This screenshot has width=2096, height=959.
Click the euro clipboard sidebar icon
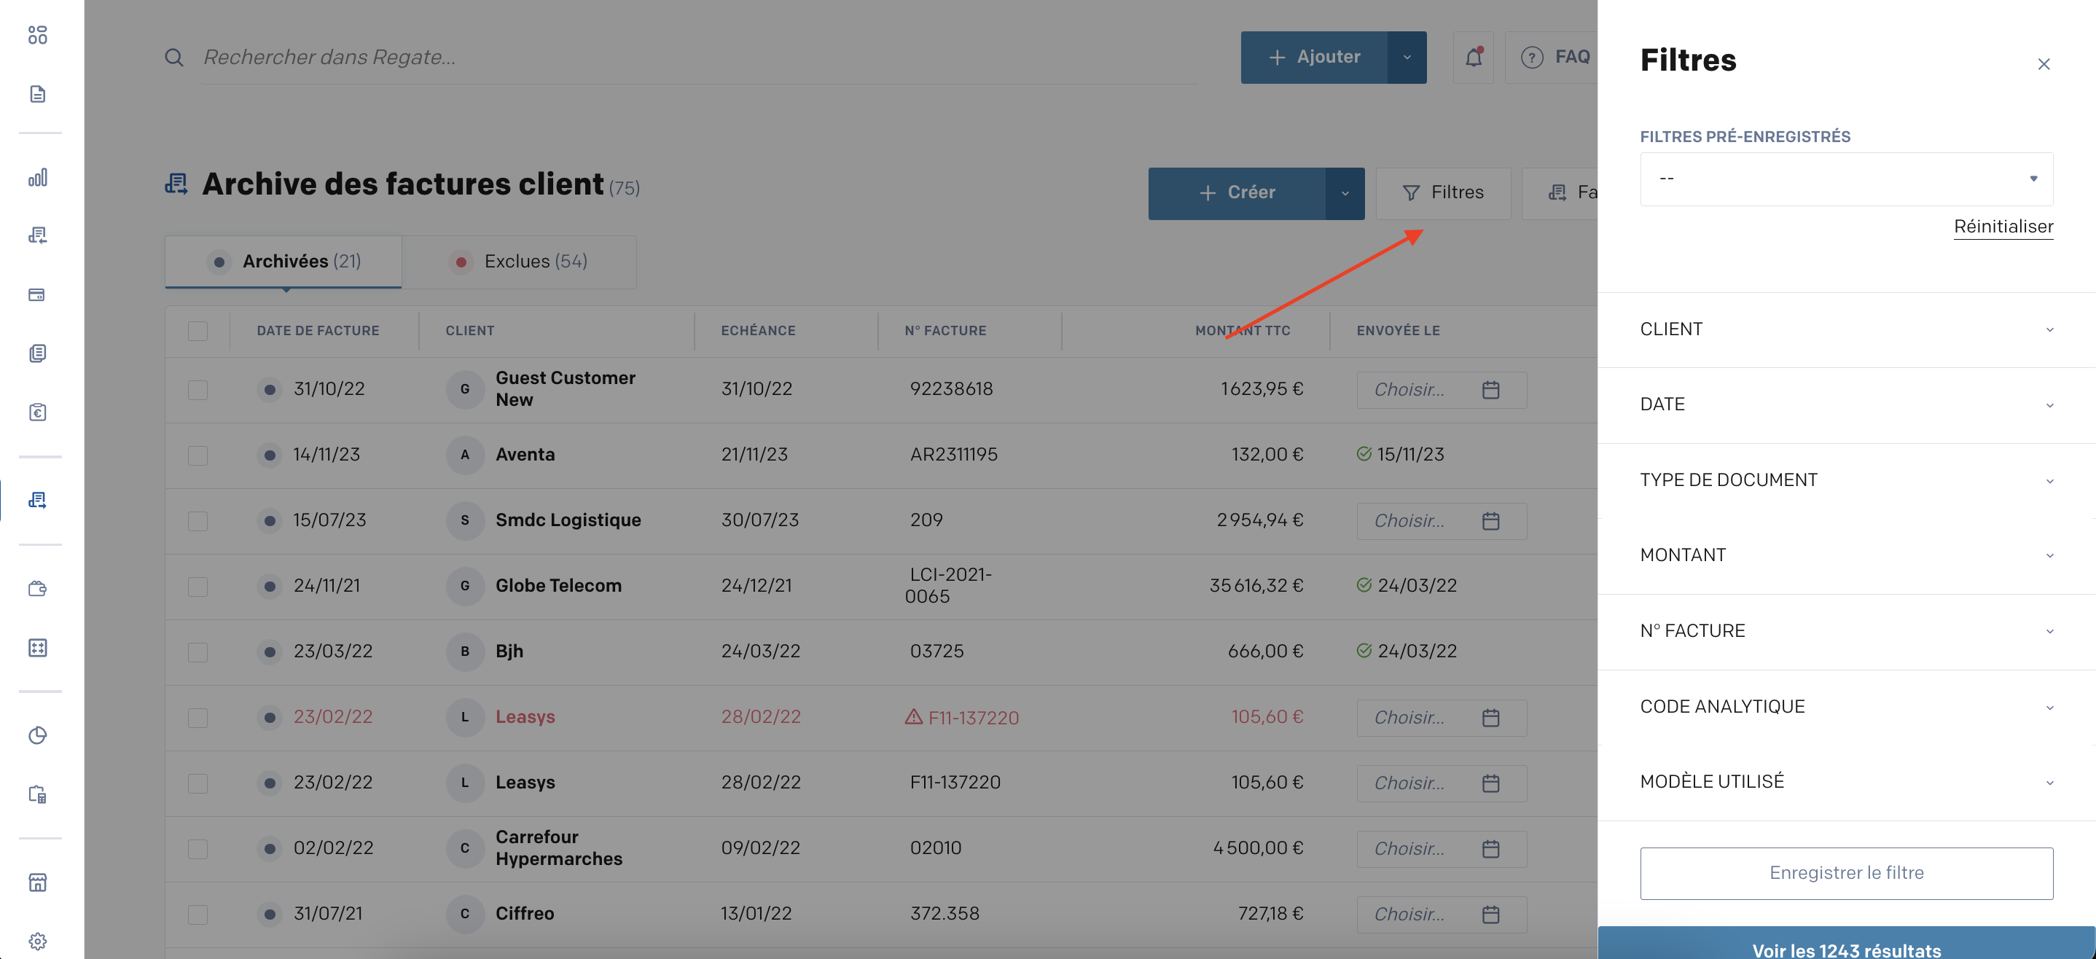coord(37,412)
